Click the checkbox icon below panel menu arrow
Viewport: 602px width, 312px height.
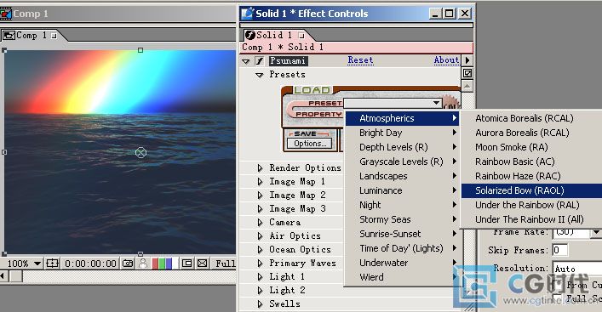(467, 73)
